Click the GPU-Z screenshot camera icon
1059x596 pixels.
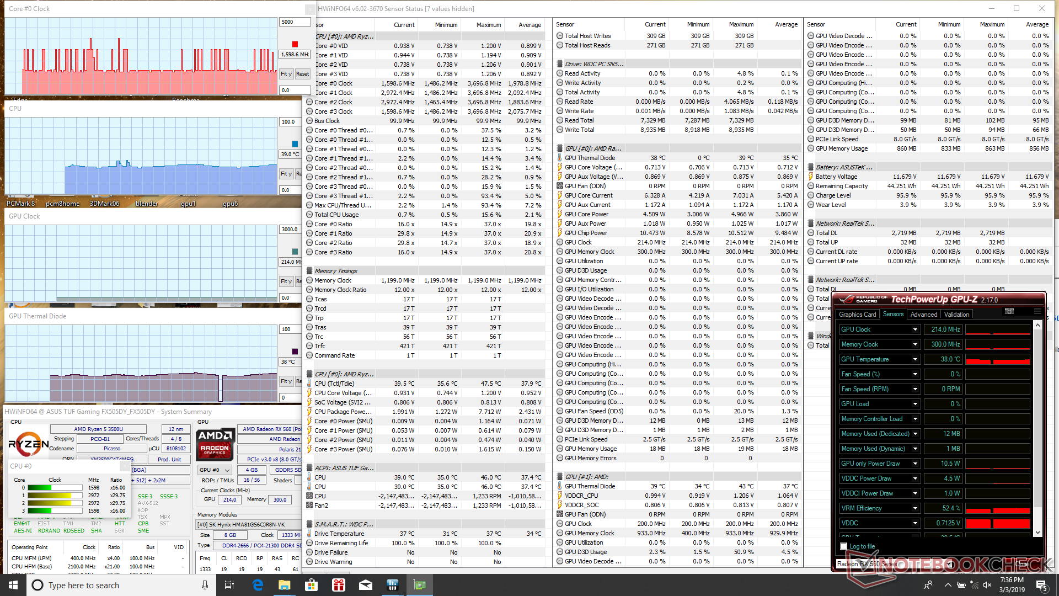point(1009,311)
